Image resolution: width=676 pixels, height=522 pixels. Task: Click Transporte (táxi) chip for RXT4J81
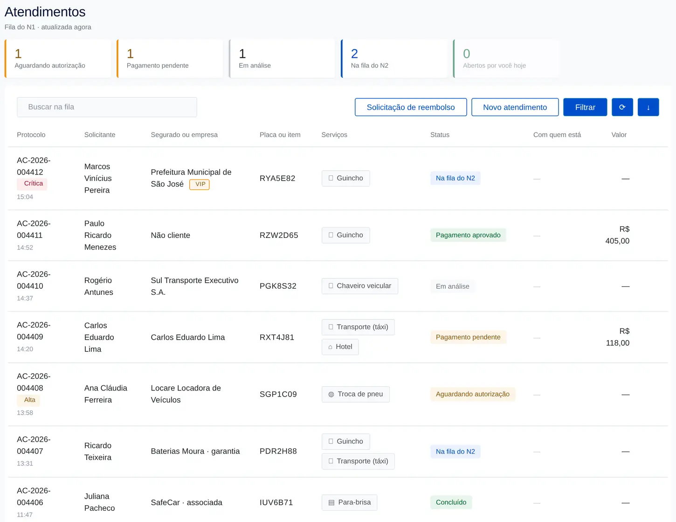(x=358, y=327)
